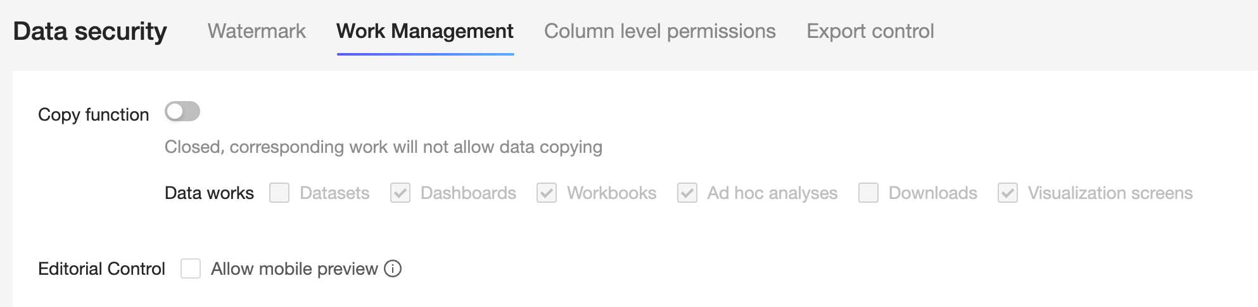Click the Data works label

pos(209,193)
